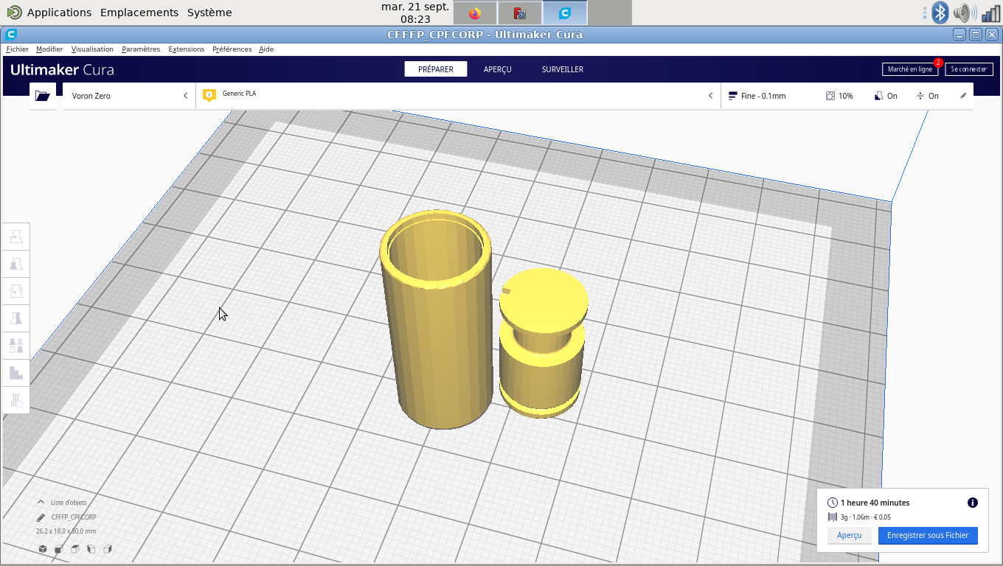Select the Move tool in left toolbar
Image resolution: width=1003 pixels, height=566 pixels.
tap(16, 237)
